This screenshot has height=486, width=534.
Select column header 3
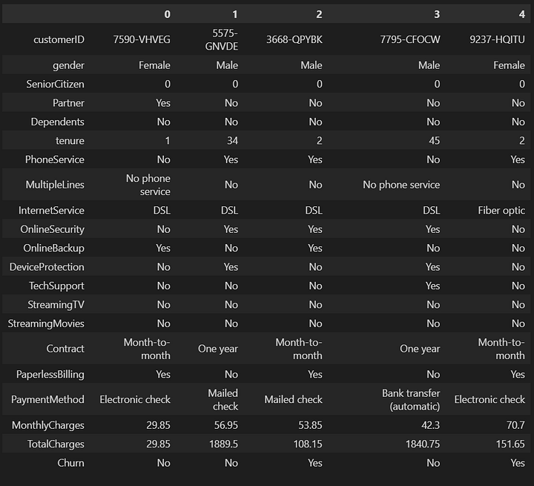click(437, 14)
